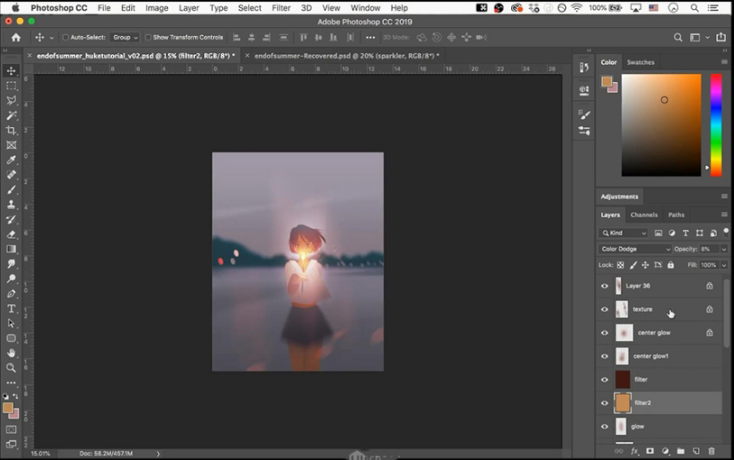734x460 pixels.
Task: Expand the layer Opacity dropdown arrow
Action: pyautogui.click(x=724, y=249)
